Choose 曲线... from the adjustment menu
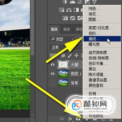122x122 pixels. click(x=102, y=39)
